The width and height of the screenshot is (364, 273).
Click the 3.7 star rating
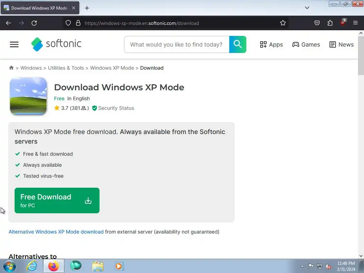pyautogui.click(x=71, y=108)
